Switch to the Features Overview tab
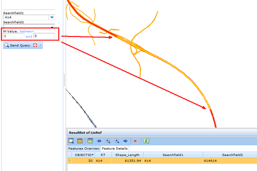This screenshot has height=171, width=257. click(84, 149)
